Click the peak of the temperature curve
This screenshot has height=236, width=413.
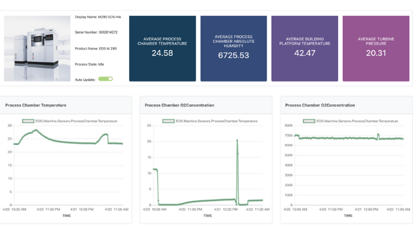tap(37, 130)
